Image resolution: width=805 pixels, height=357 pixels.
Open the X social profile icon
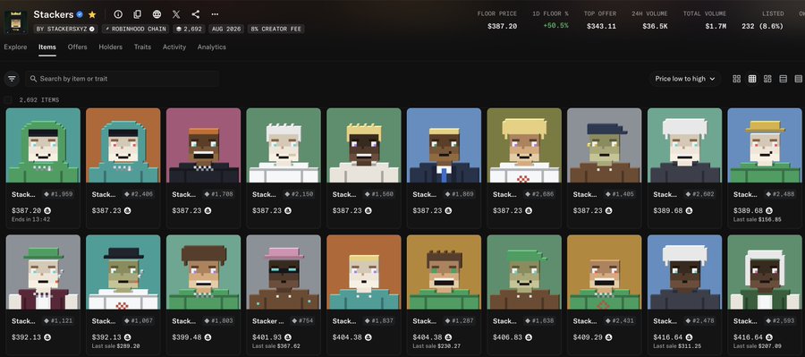pos(176,14)
